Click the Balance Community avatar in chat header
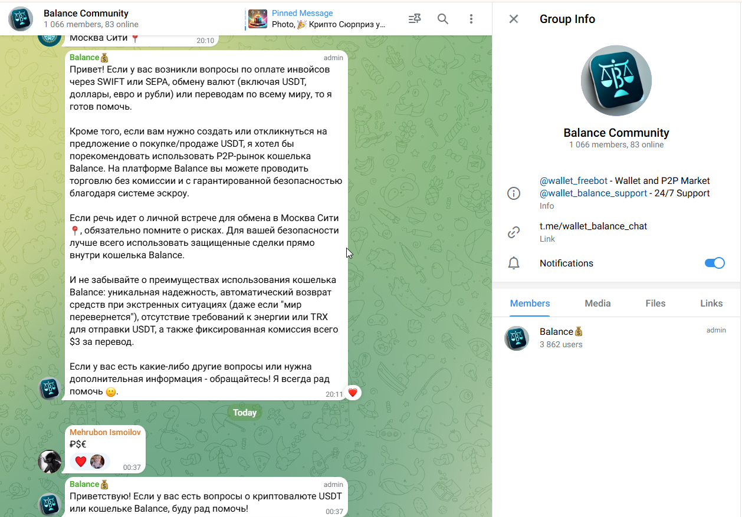 [21, 19]
